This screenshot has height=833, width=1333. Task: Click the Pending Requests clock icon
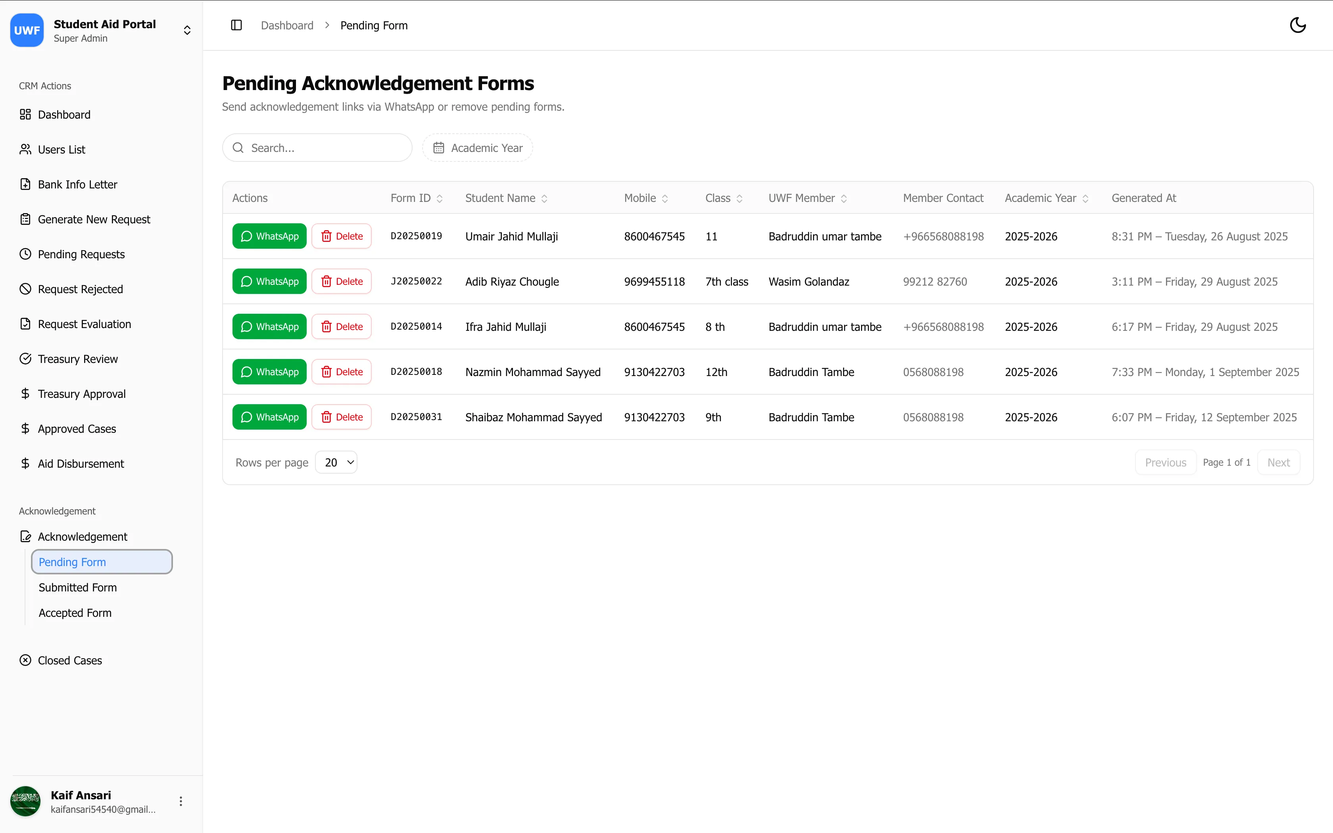click(x=25, y=254)
